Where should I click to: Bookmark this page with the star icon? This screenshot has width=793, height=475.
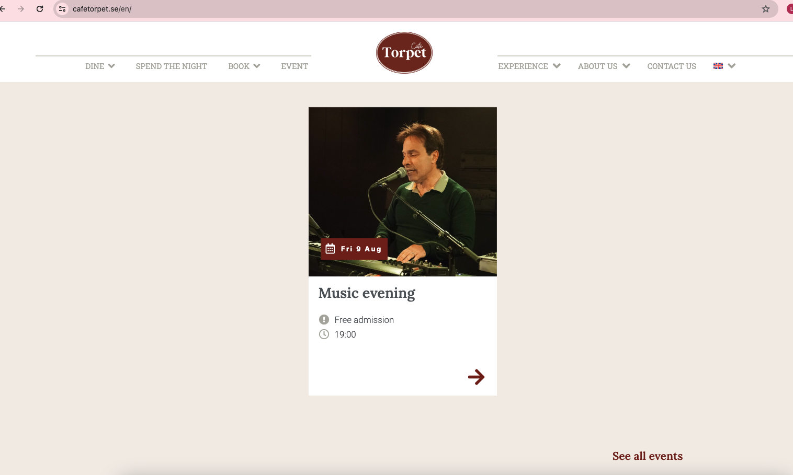pyautogui.click(x=766, y=9)
